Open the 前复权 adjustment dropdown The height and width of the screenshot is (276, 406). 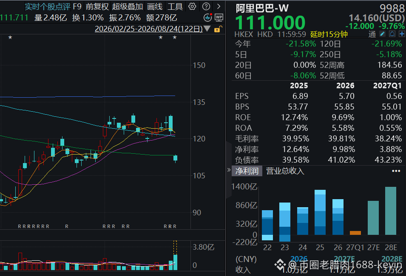click(x=97, y=6)
